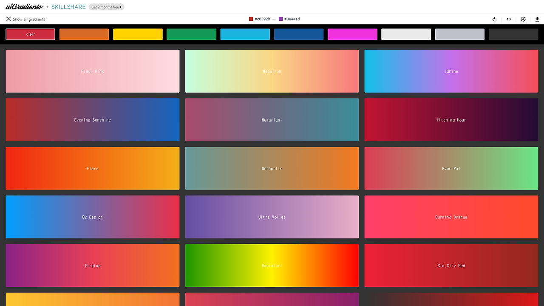Pick the Kyoo Pal gradient
Image resolution: width=544 pixels, height=306 pixels.
(x=451, y=168)
